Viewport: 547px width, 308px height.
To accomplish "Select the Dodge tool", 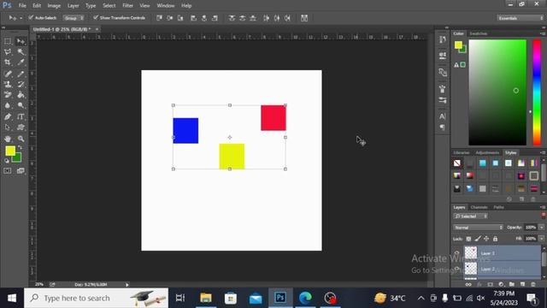I will tap(21, 105).
